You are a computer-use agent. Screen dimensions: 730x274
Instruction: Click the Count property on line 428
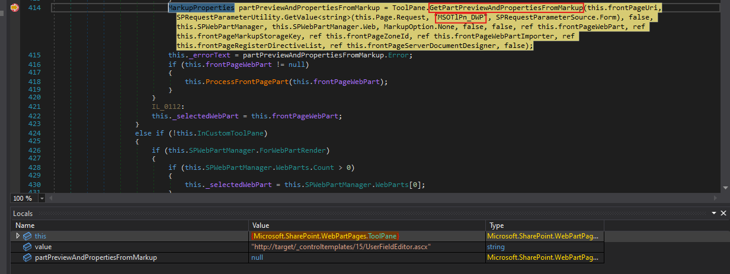[x=324, y=167]
